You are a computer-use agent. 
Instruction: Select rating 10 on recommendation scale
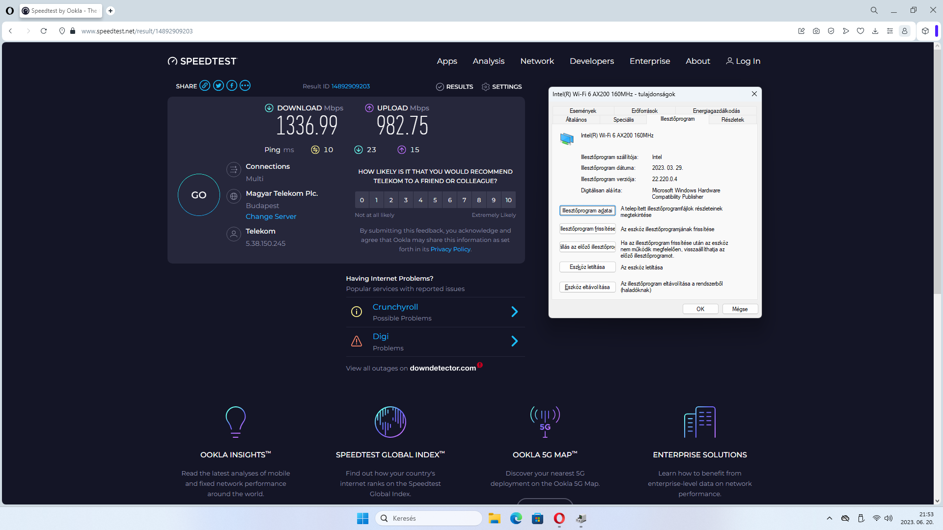[509, 200]
